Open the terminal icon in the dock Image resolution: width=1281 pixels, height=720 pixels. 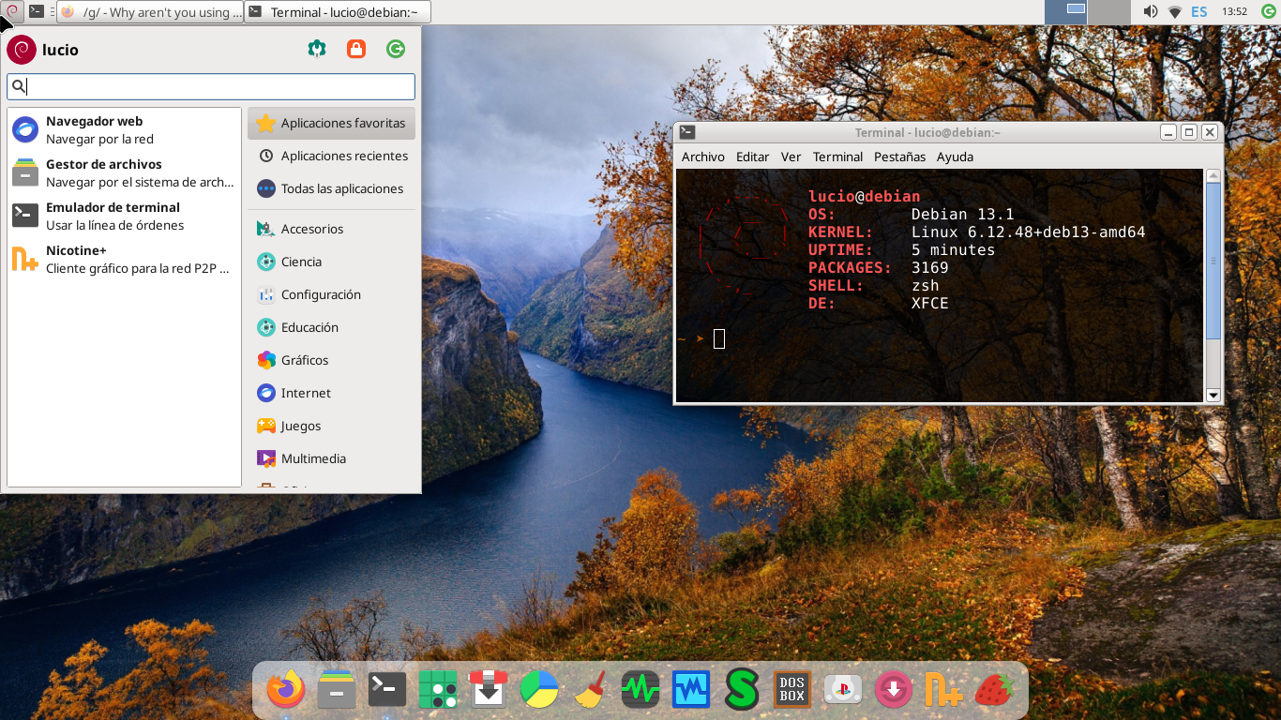[x=387, y=690]
